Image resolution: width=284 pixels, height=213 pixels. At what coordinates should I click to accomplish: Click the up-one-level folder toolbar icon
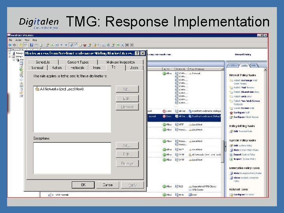(21, 45)
